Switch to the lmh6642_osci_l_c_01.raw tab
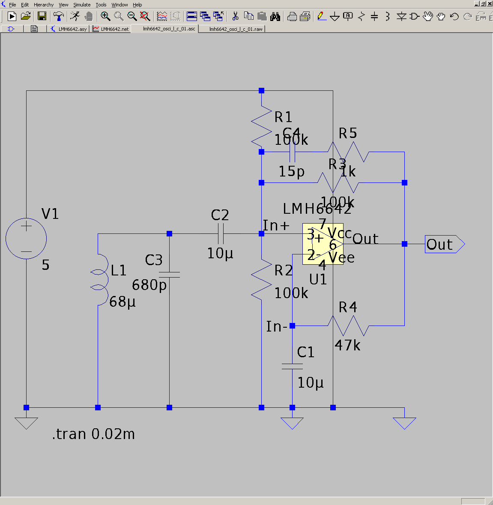The width and height of the screenshot is (493, 505). [x=232, y=29]
